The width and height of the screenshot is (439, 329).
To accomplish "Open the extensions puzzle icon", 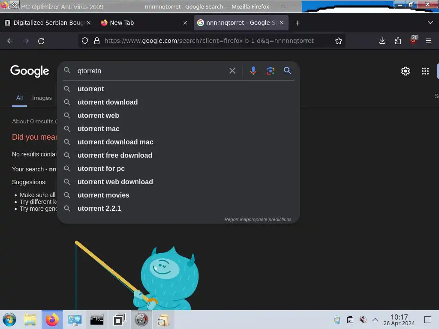I will [398, 41].
